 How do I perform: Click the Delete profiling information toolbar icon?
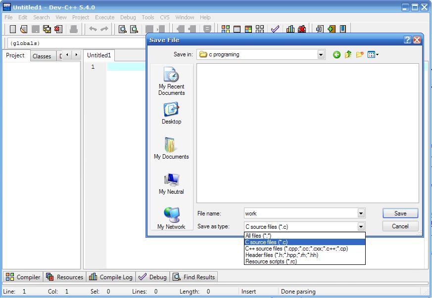[x=302, y=29]
